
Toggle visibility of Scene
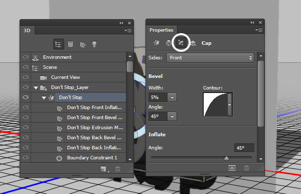pyautogui.click(x=26, y=67)
